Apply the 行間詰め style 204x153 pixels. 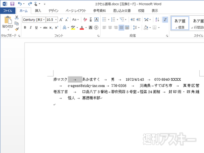197,23
